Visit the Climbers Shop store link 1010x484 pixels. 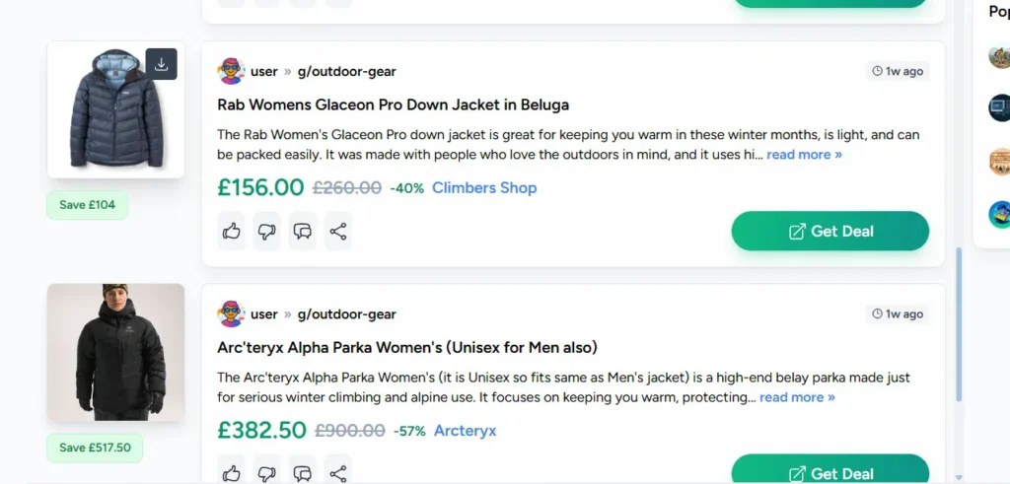(484, 187)
